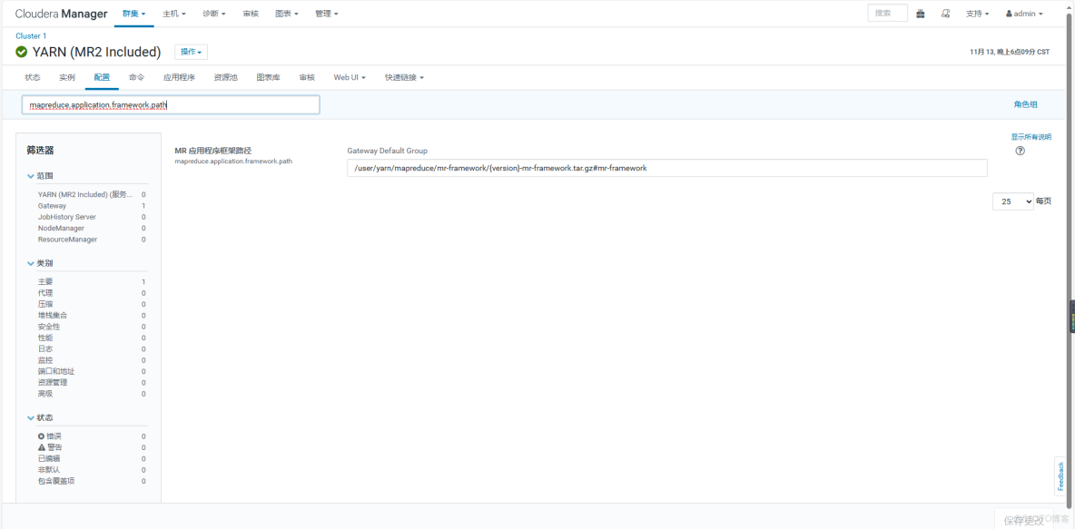Viewport: 1075px width, 529px height.
Task: Select the Gateway scope filter
Action: pos(52,205)
